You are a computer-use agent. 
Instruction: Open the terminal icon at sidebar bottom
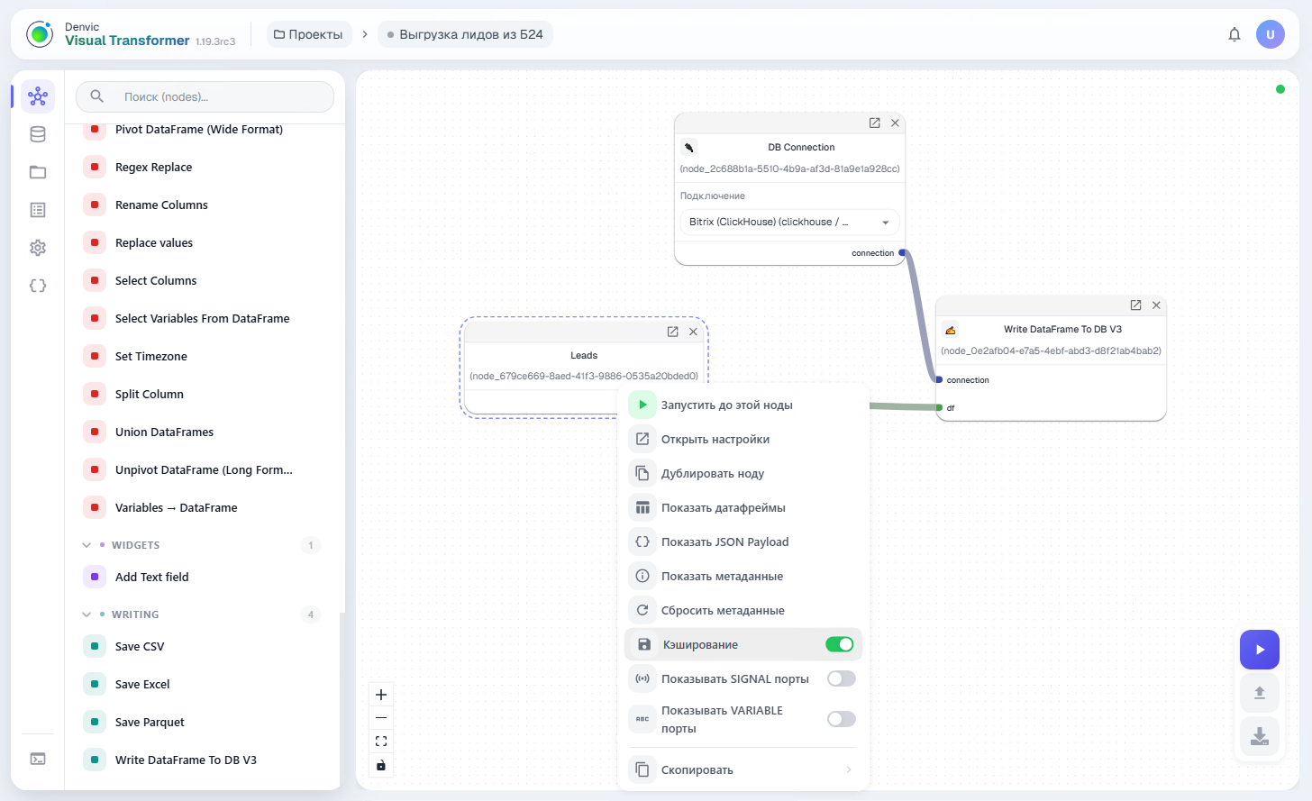point(38,759)
